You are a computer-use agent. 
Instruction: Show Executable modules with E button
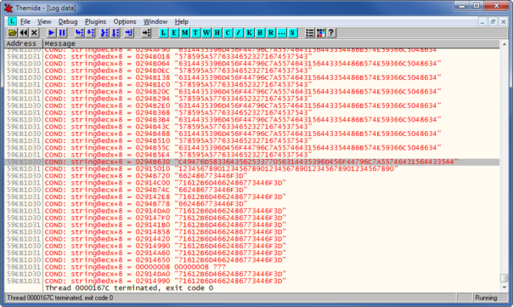pos(174,33)
